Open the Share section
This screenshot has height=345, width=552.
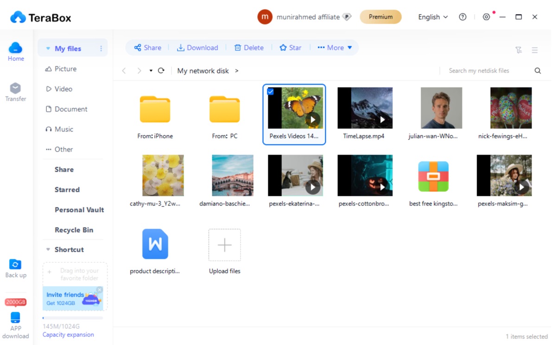[x=64, y=169]
